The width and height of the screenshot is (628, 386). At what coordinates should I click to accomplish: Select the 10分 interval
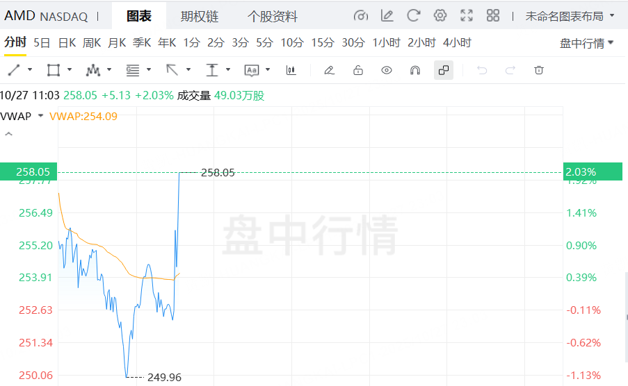(292, 42)
